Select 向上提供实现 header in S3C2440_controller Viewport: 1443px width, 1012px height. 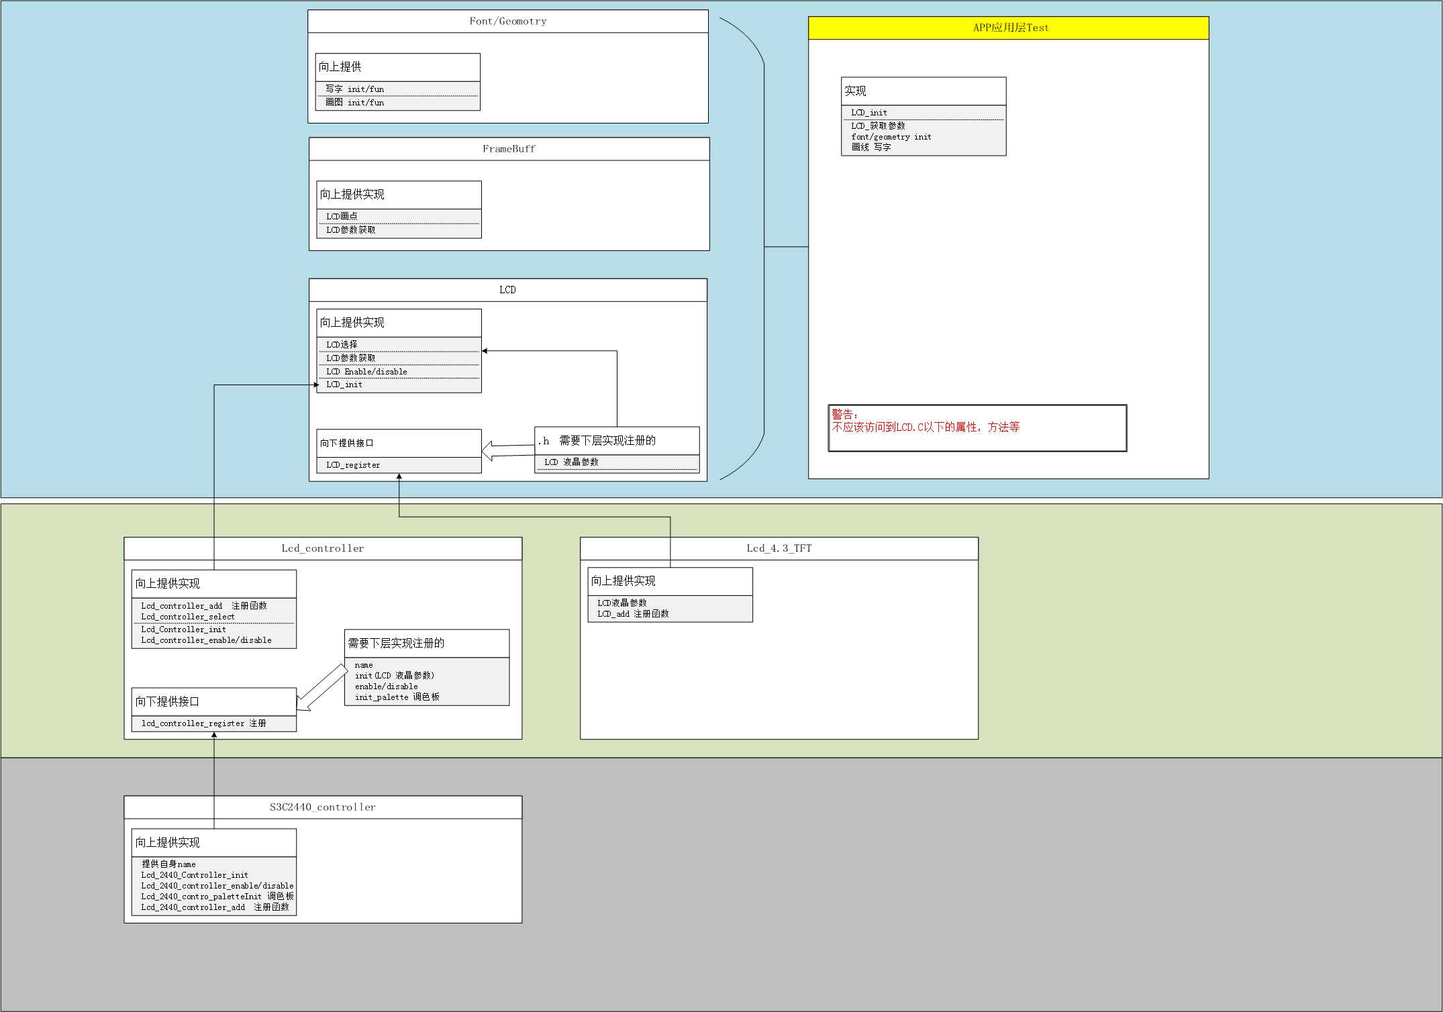[214, 843]
